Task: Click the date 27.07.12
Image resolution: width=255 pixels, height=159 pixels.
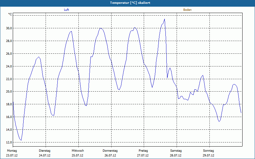Action: click(143, 156)
